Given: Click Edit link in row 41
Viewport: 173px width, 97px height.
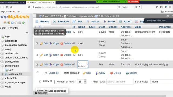Looking at the screenshot, I should pos(46,43).
